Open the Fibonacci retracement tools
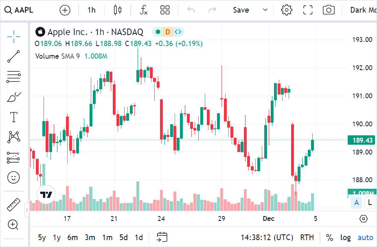 coord(14,77)
